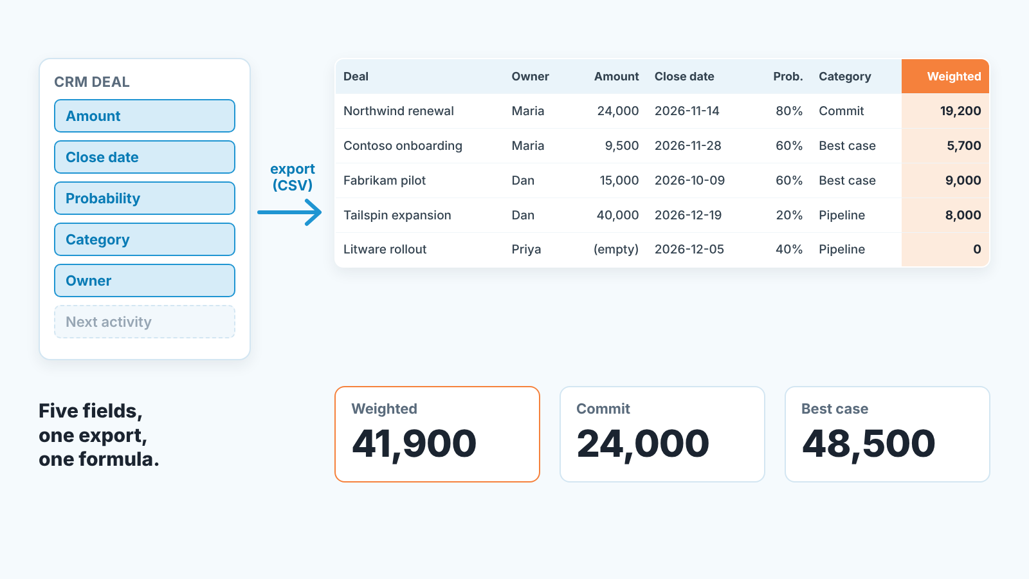Viewport: 1029px width, 579px height.
Task: Click Best case category for Contoso onboarding
Action: click(847, 145)
